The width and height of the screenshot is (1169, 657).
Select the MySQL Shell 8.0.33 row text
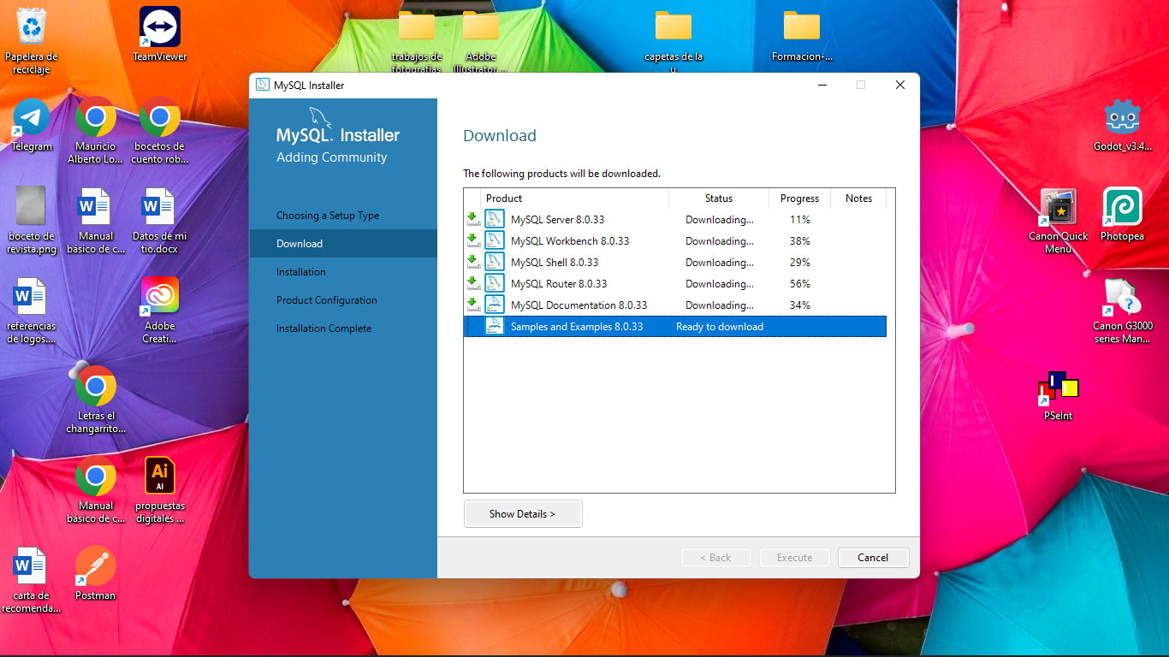555,263
